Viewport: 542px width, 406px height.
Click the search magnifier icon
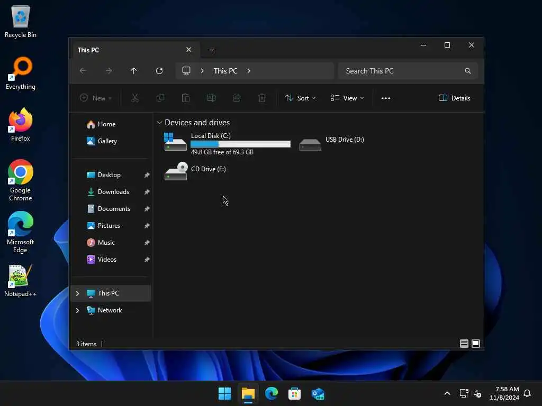point(468,71)
